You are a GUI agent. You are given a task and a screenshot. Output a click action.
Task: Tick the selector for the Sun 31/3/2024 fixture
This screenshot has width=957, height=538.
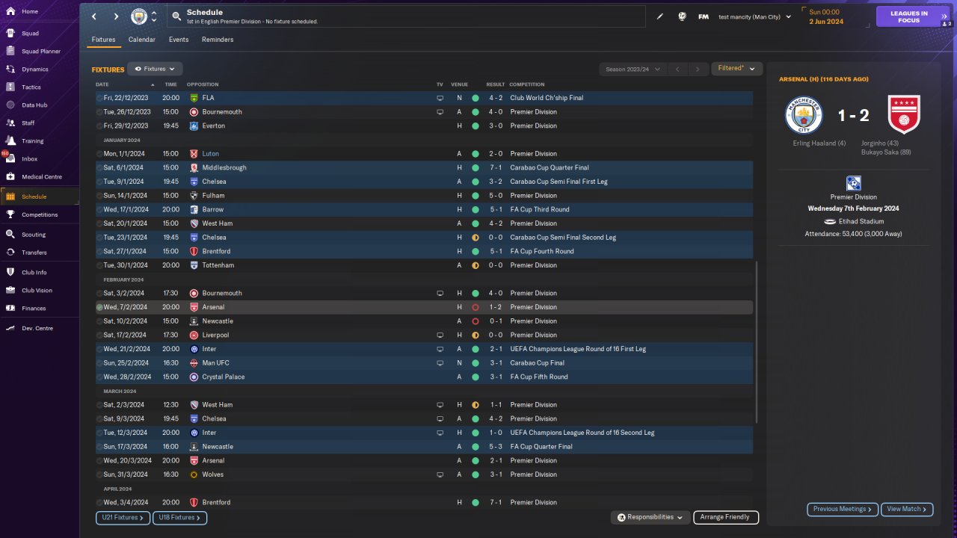coord(99,474)
